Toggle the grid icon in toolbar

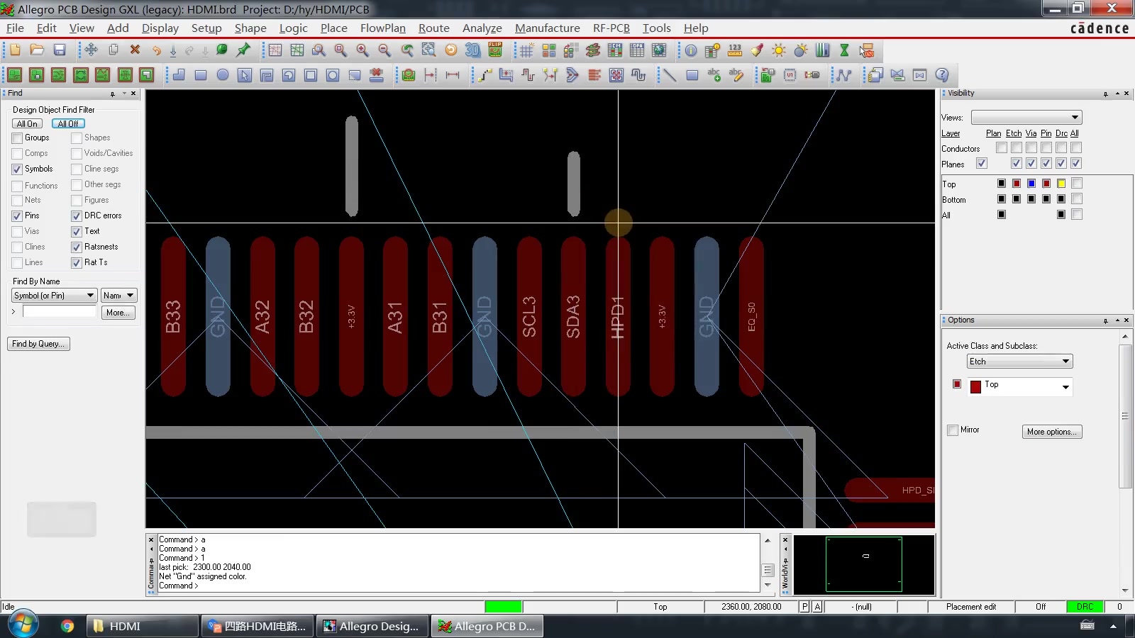(x=526, y=50)
